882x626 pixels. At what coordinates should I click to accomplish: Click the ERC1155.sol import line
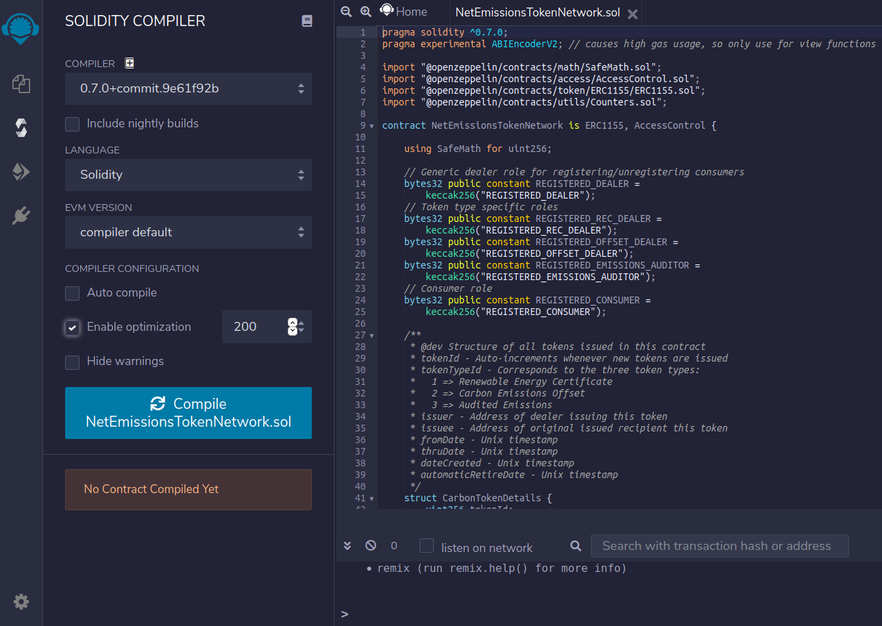coord(543,90)
